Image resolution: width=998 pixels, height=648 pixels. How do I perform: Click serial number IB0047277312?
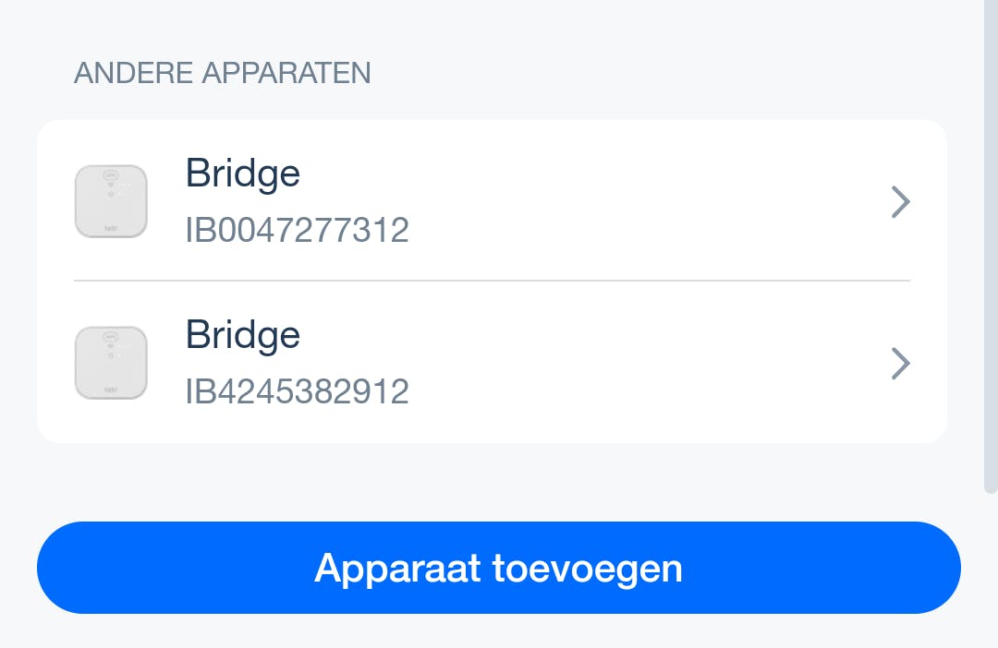[297, 230]
